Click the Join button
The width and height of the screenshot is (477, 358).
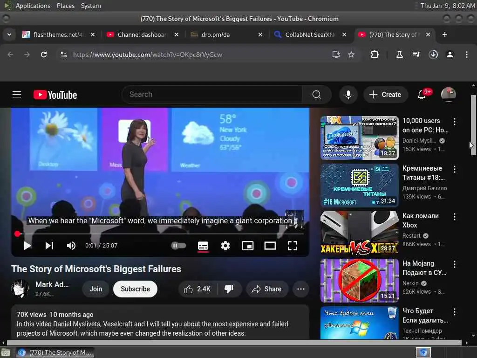pyautogui.click(x=96, y=289)
